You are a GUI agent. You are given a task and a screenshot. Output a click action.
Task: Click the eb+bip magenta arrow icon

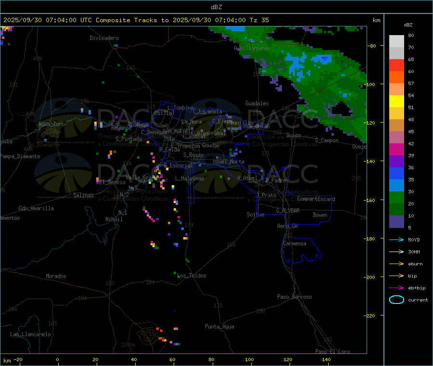[396, 288]
